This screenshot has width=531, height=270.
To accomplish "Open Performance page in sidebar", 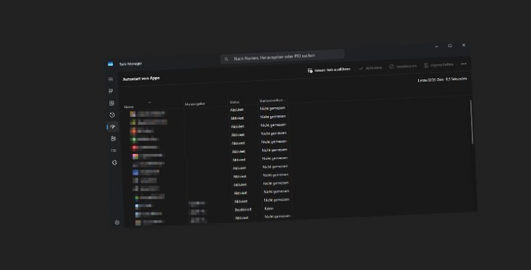I will point(111,103).
